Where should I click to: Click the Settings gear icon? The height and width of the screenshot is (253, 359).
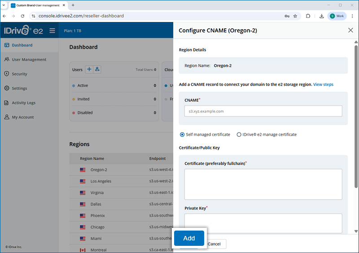pyautogui.click(x=7, y=88)
